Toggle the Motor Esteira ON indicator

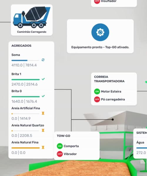point(97,92)
